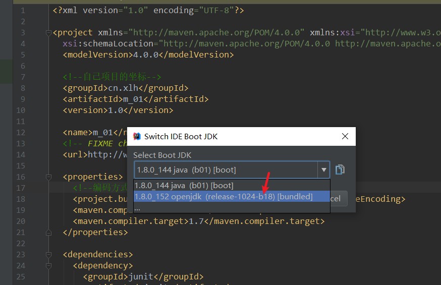Click the Chinese comment on line 7

tap(112, 77)
